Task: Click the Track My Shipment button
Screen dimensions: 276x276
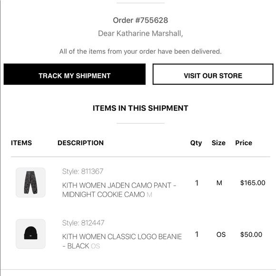Action: (x=74, y=74)
